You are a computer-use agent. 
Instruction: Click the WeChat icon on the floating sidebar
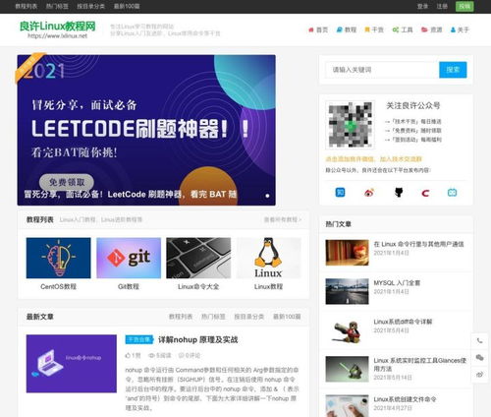[x=480, y=357]
